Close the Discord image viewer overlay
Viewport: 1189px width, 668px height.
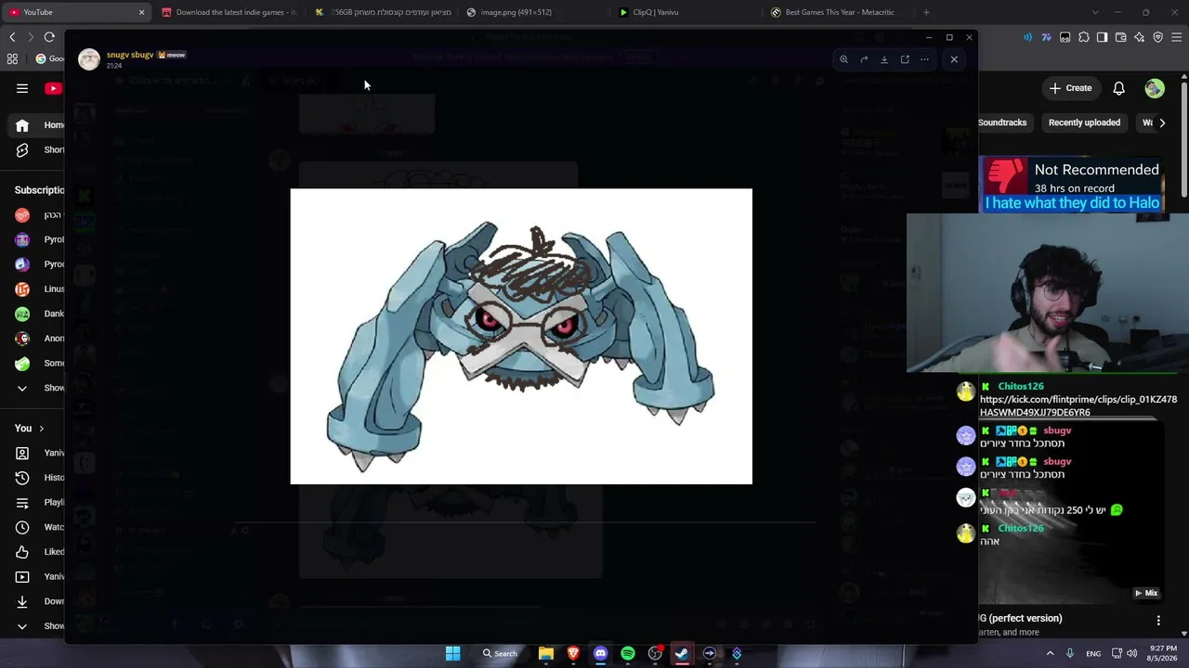click(x=954, y=59)
